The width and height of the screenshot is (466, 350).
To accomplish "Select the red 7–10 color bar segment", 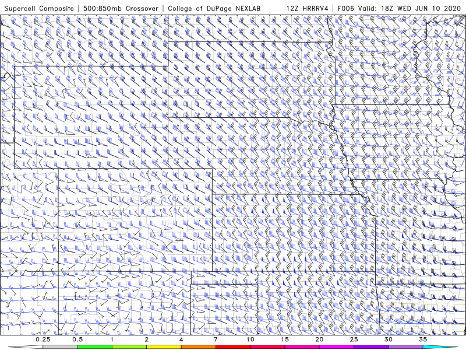I will click(233, 347).
